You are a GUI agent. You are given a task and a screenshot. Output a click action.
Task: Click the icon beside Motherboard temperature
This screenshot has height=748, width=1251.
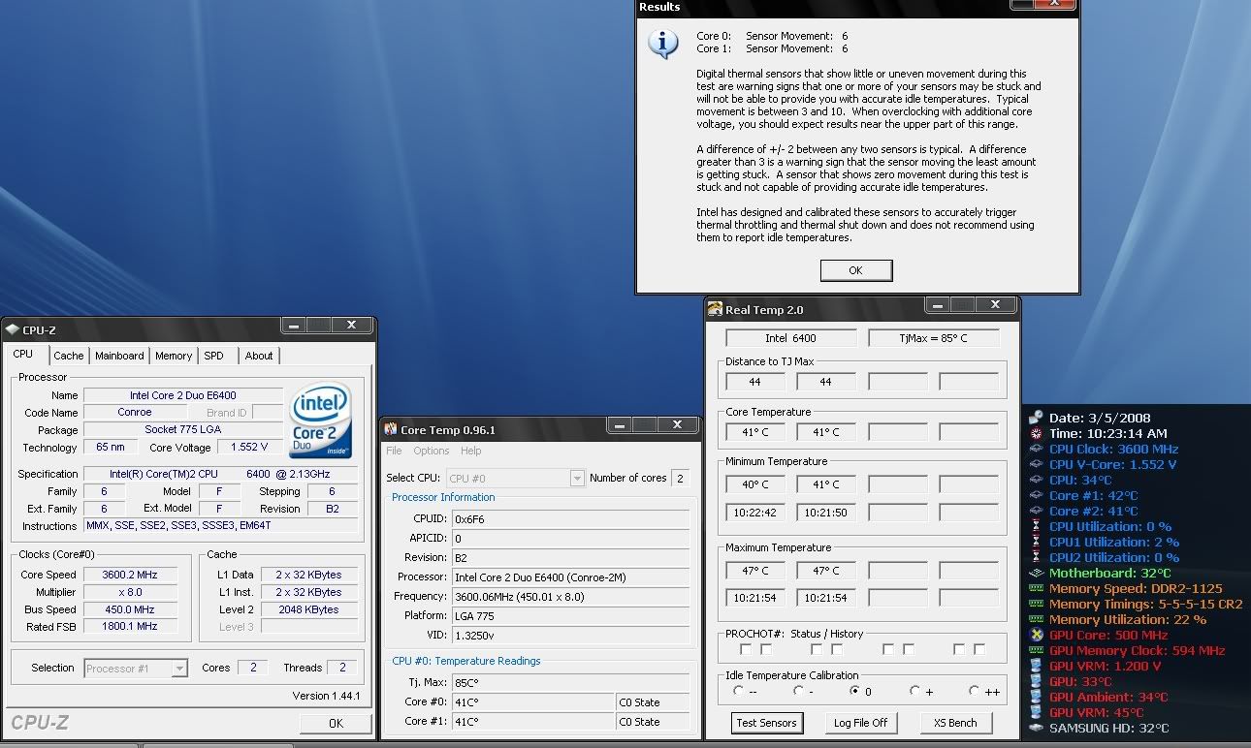[x=1037, y=573]
